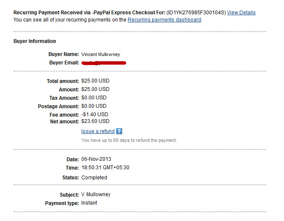The height and width of the screenshot is (221, 284).
Task: Click the time 18:50:31 GMT+05:30
Action: pyautogui.click(x=105, y=168)
